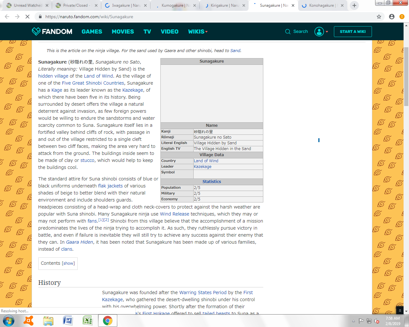Switch to the Private/Closed tab
Screen dimensions: 409x327
76,5
